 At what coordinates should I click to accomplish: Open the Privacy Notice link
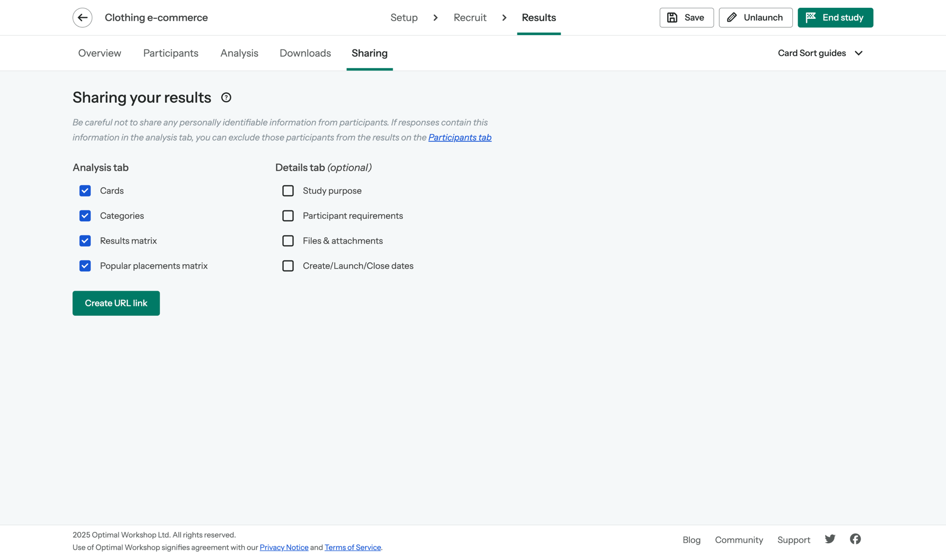(284, 547)
